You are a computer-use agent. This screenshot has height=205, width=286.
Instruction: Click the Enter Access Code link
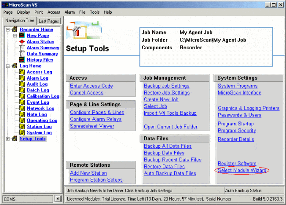pyautogui.click(x=92, y=86)
